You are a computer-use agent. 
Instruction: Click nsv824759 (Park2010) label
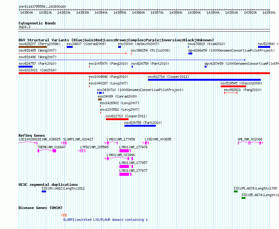point(150,64)
